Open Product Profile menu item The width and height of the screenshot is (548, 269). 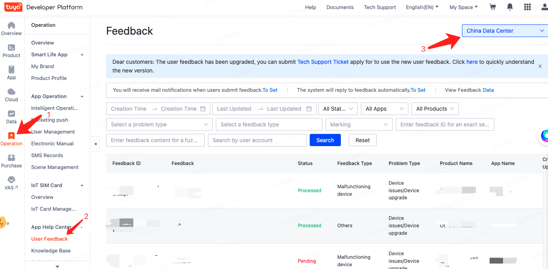[x=49, y=78]
